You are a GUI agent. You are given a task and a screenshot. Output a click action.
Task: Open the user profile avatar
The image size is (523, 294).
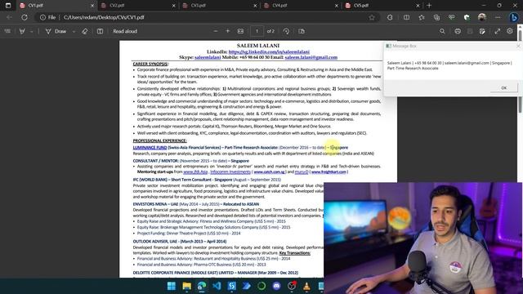(x=482, y=17)
